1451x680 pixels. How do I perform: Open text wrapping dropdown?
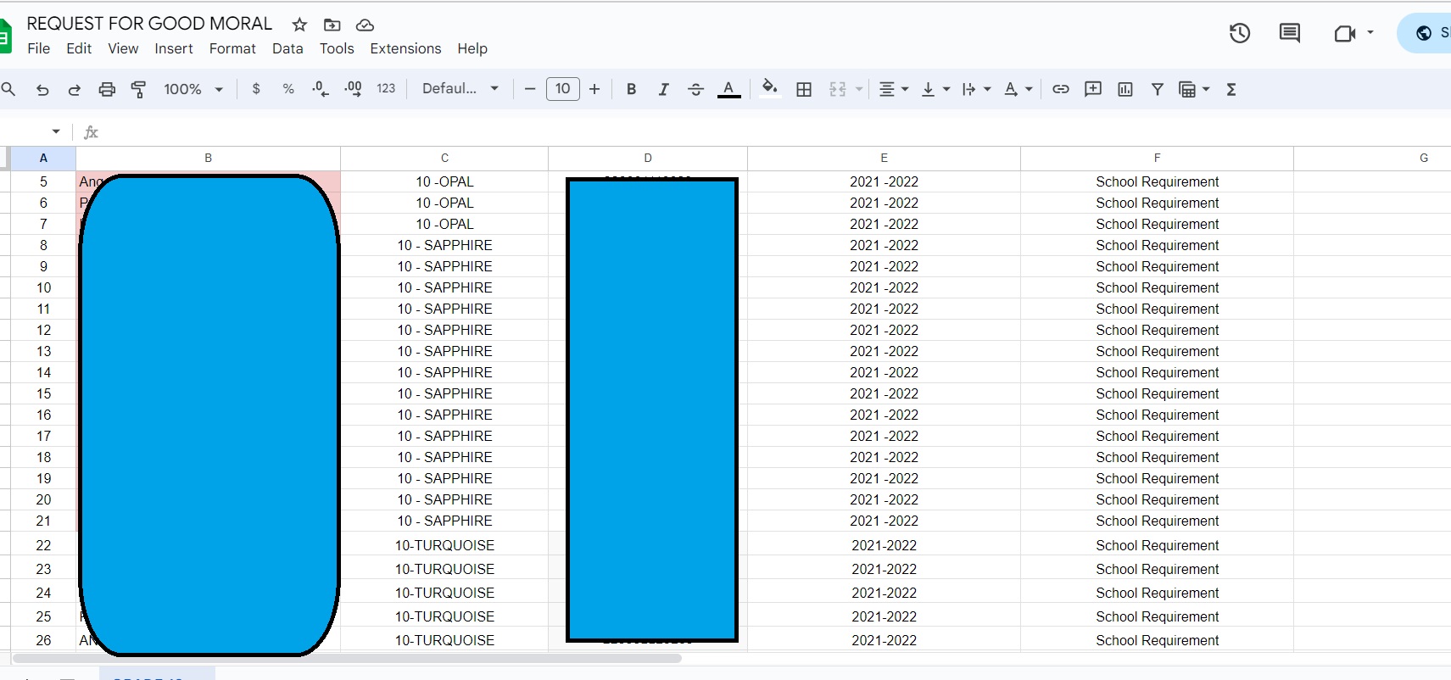pyautogui.click(x=977, y=89)
